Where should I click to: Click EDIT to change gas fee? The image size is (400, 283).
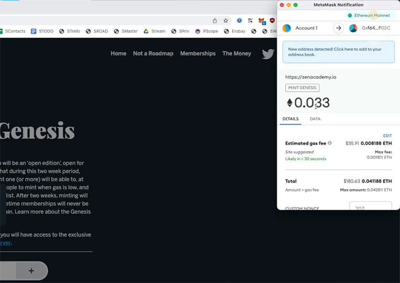tap(387, 135)
